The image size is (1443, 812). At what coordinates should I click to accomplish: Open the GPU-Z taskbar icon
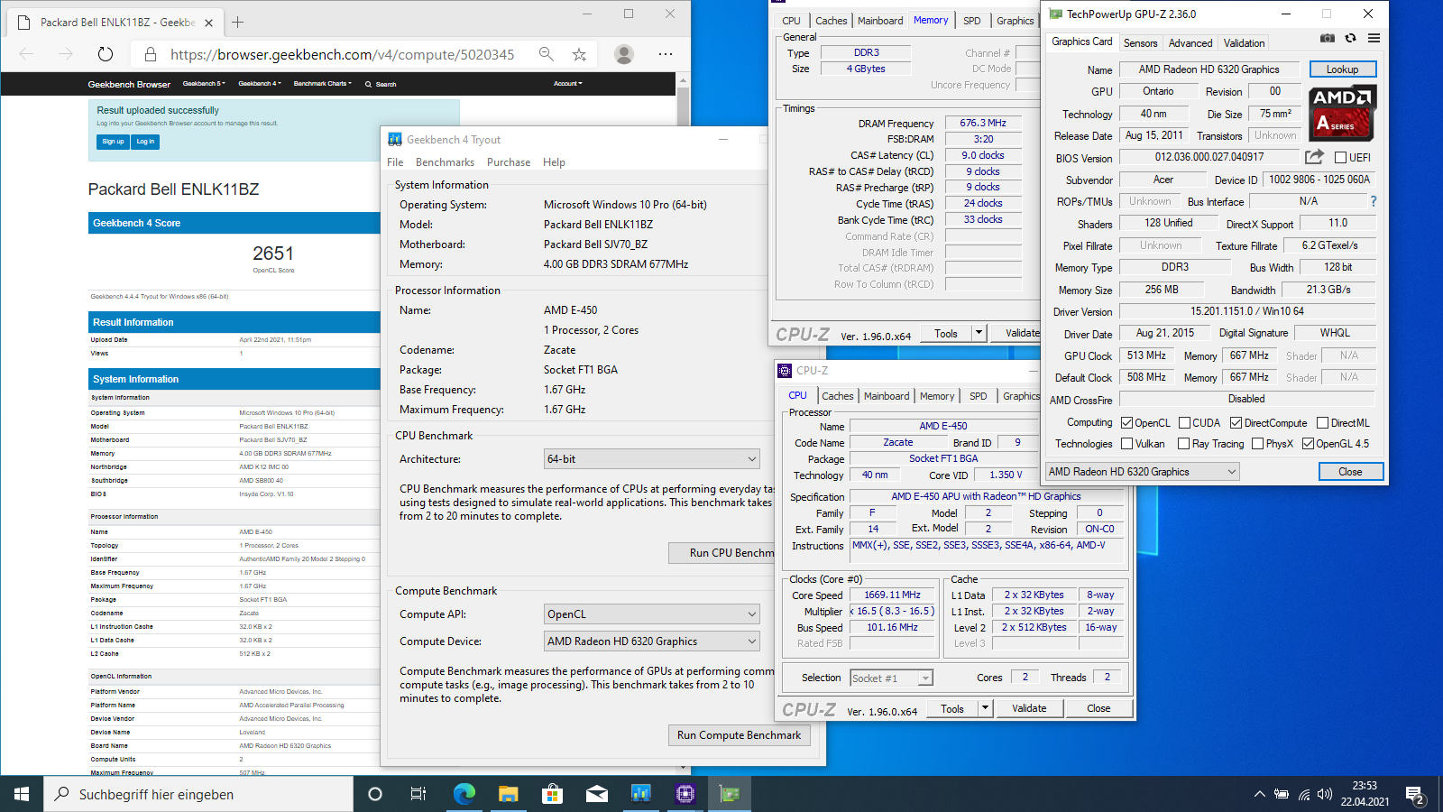[x=730, y=794]
